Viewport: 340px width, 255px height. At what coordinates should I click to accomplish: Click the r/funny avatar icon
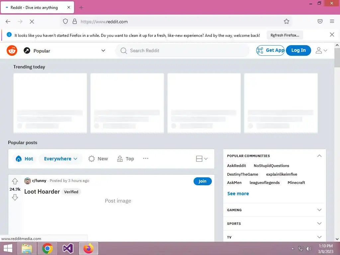(27, 181)
